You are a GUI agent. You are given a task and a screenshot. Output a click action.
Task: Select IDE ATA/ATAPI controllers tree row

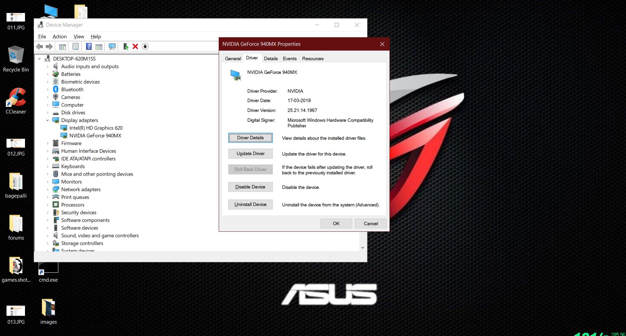coord(84,159)
